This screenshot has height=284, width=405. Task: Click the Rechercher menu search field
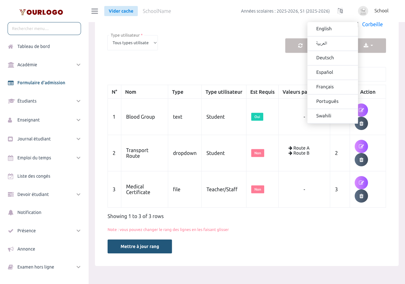(44, 29)
